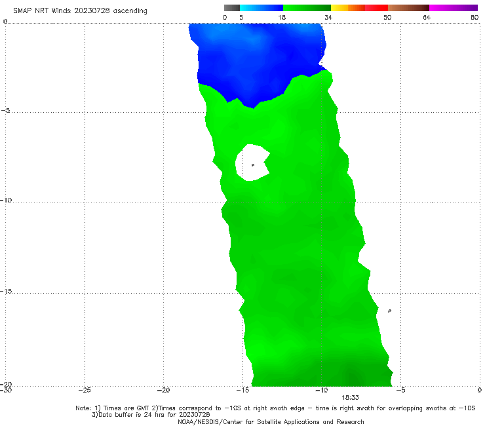Click the longitude axis label '-25'
Screen dimensions: 485x426
pos(85,390)
